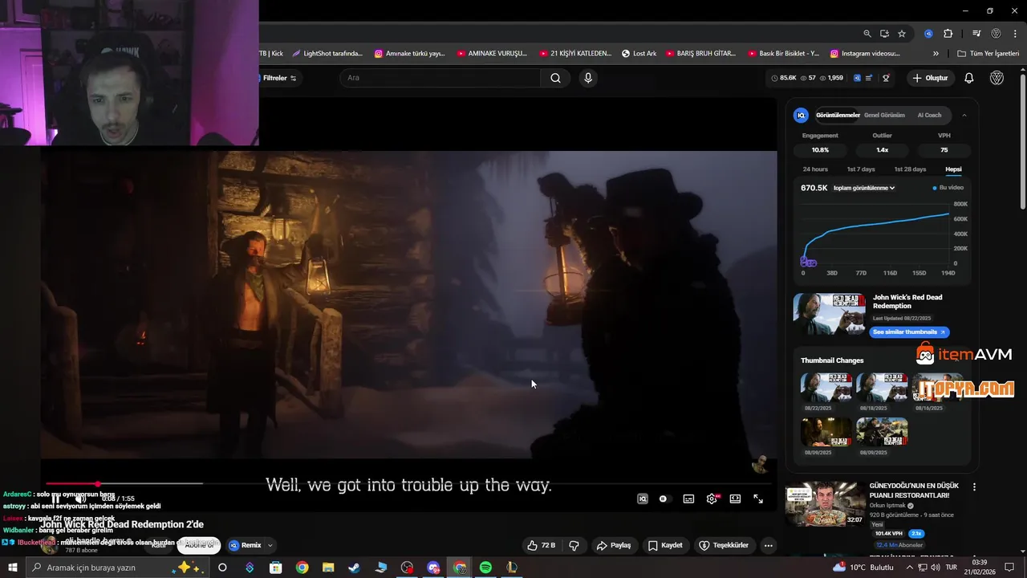Click the YouTube search magnifier button
Image resolution: width=1027 pixels, height=578 pixels.
pos(555,78)
